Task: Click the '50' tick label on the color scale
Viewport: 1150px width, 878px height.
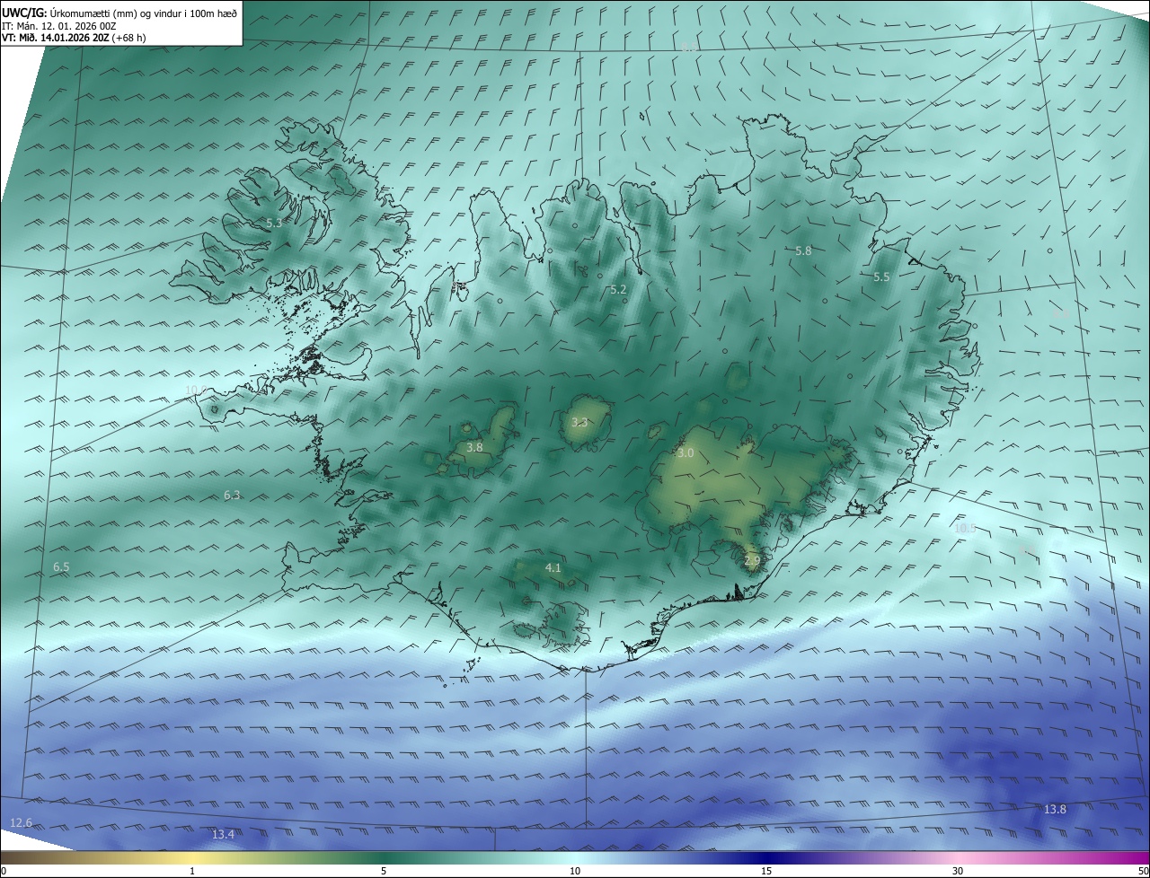Action: click(x=1143, y=871)
